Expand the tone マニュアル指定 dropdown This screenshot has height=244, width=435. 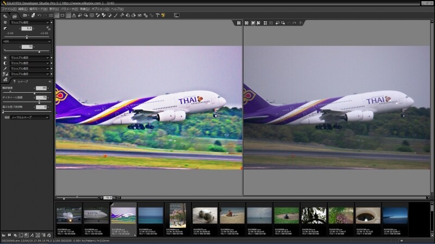[x=29, y=63]
